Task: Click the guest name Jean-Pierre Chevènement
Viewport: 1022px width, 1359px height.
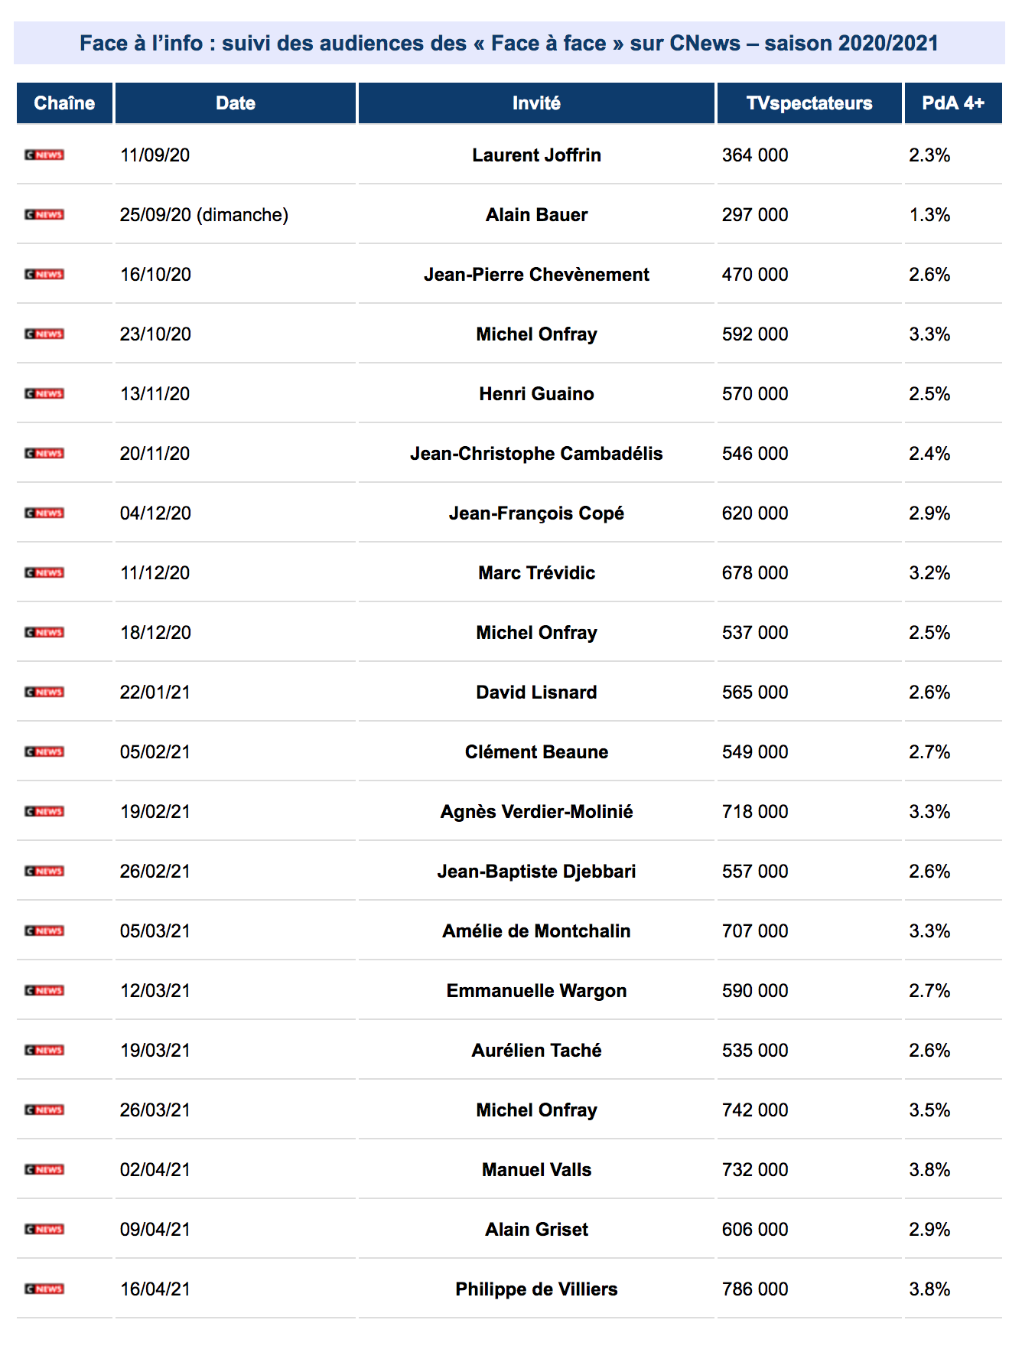Action: [x=536, y=275]
